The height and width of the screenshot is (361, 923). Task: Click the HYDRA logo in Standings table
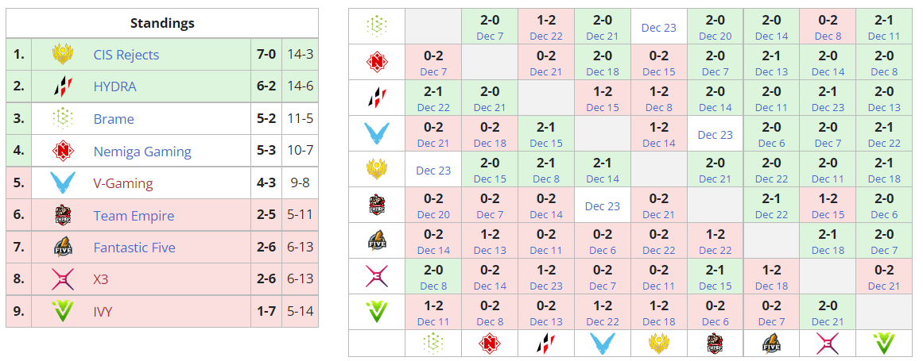coord(63,86)
